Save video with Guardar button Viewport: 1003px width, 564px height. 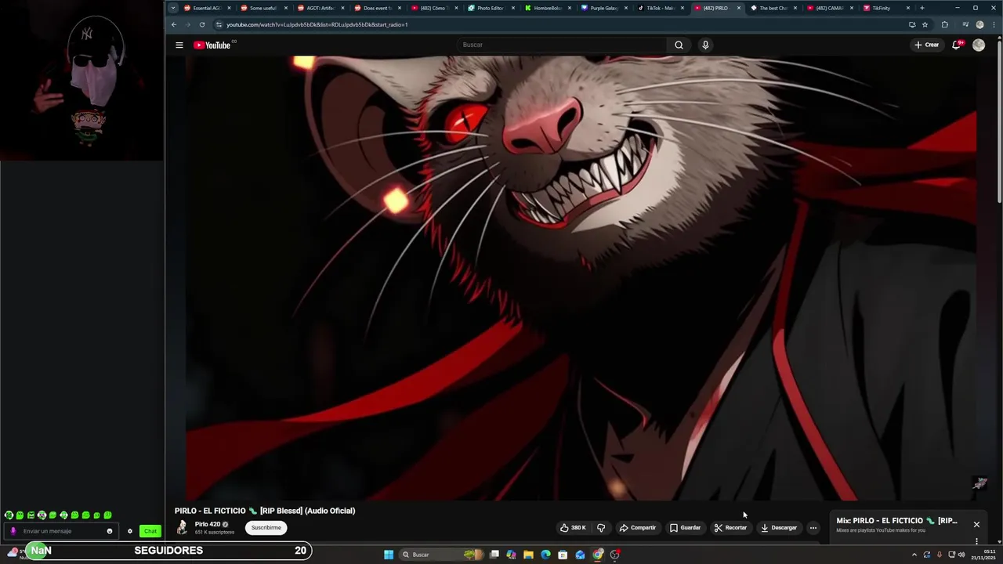(685, 527)
